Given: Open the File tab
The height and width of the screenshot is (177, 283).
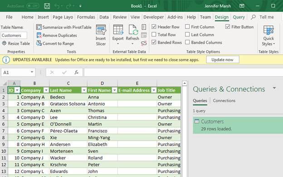Looking at the screenshot, I should [9, 17].
